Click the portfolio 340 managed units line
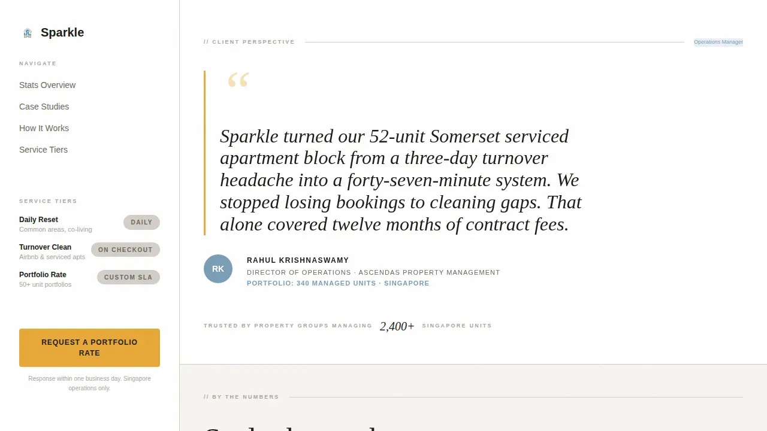Screen dimensions: 767x431 tap(338, 283)
